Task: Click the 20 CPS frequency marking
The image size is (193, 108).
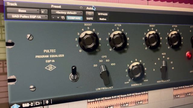Action: tap(95, 65)
